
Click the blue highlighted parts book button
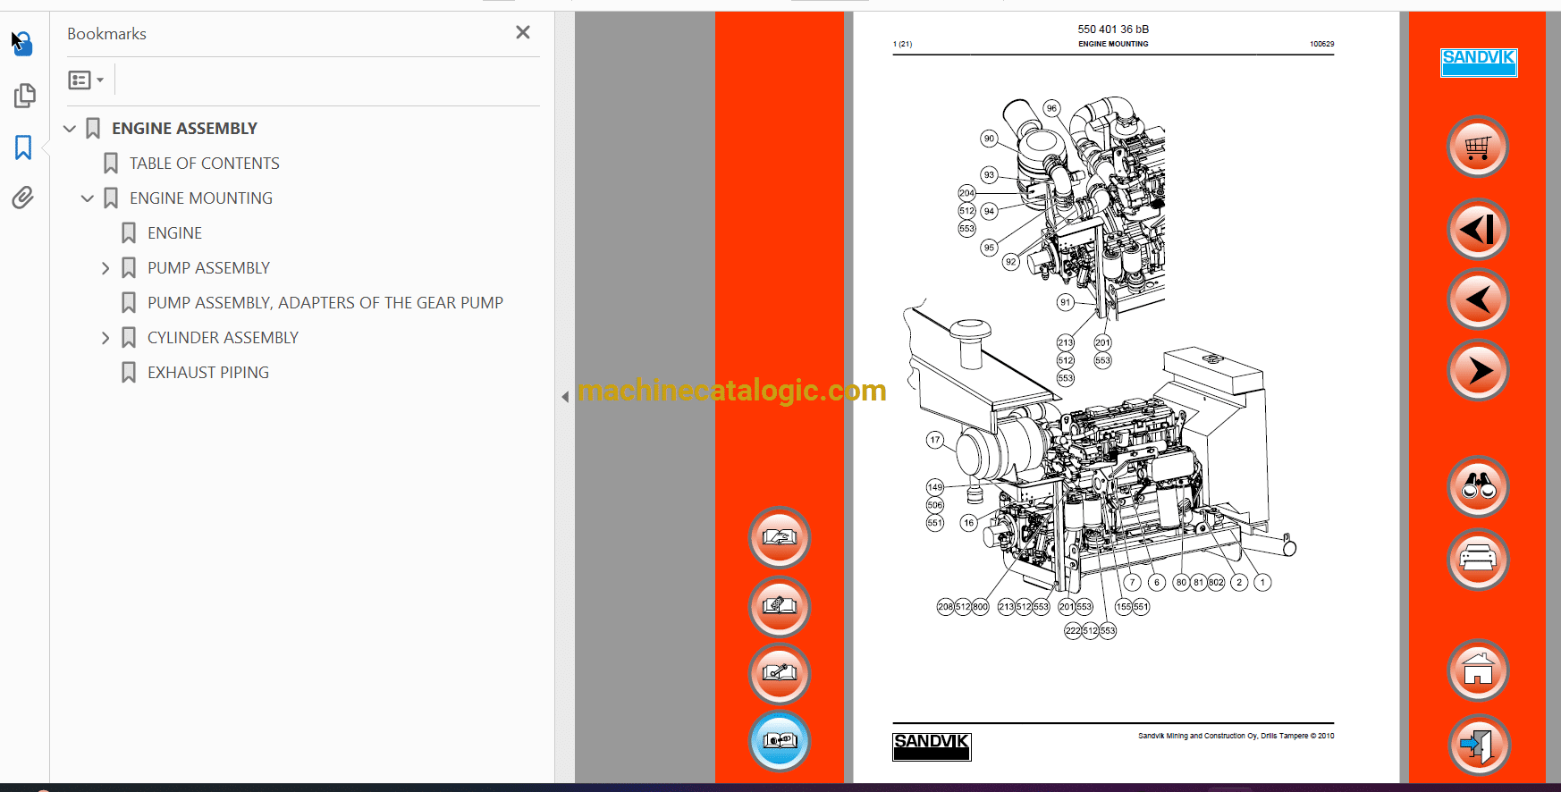780,741
